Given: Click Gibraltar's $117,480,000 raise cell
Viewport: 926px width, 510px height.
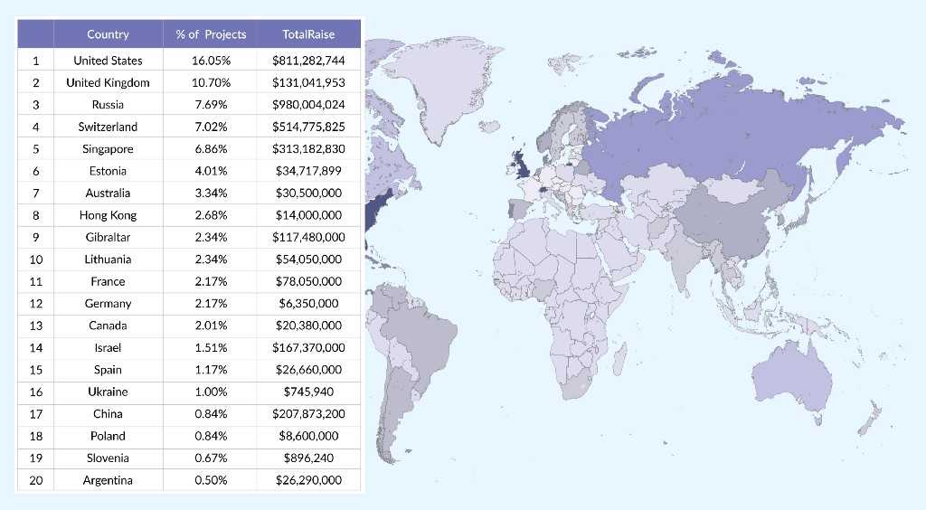Looking at the screenshot, I should [x=308, y=237].
